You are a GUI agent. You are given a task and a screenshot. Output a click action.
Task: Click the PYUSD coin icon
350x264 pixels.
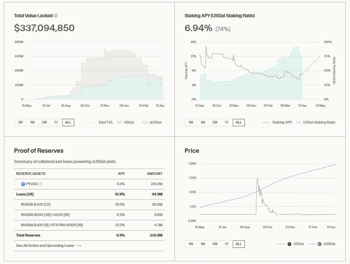tap(23, 184)
